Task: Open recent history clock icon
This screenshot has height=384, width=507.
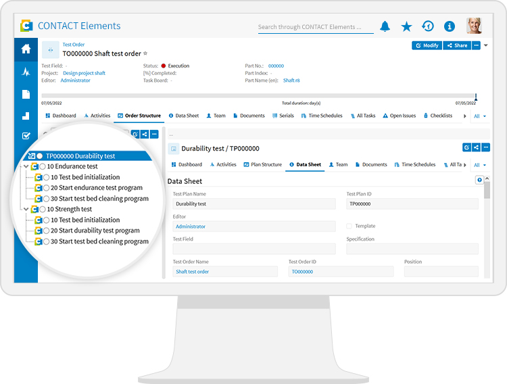Action: pyautogui.click(x=428, y=26)
